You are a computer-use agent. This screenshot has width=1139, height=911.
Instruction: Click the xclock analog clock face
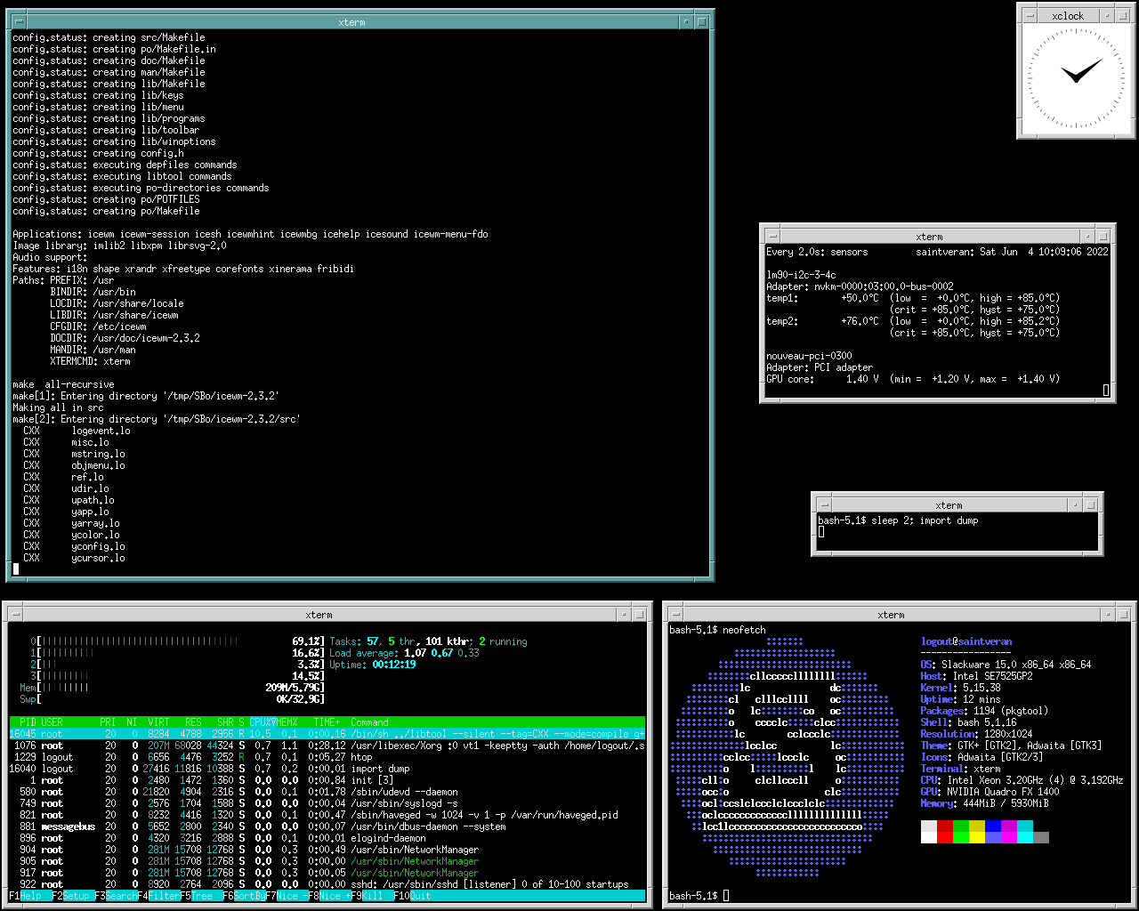pos(1076,79)
